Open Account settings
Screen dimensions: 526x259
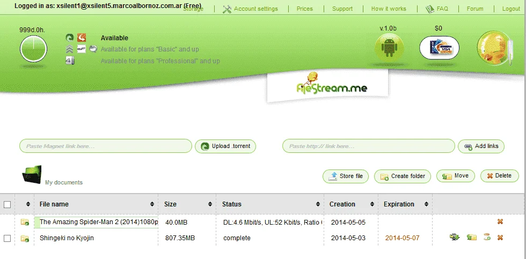255,9
